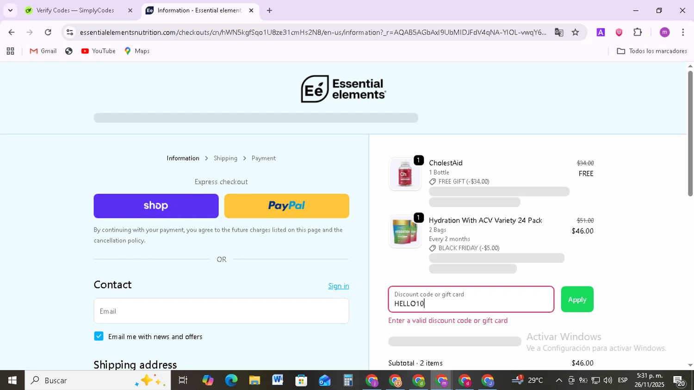Viewport: 694px width, 390px height.
Task: Open the apps grid shortcut
Action: point(10,51)
